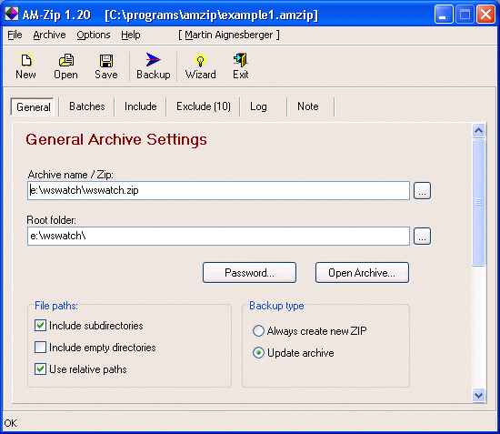Image resolution: width=500 pixels, height=434 pixels.
Task: Click the New archive toolbar icon
Action: click(x=25, y=60)
